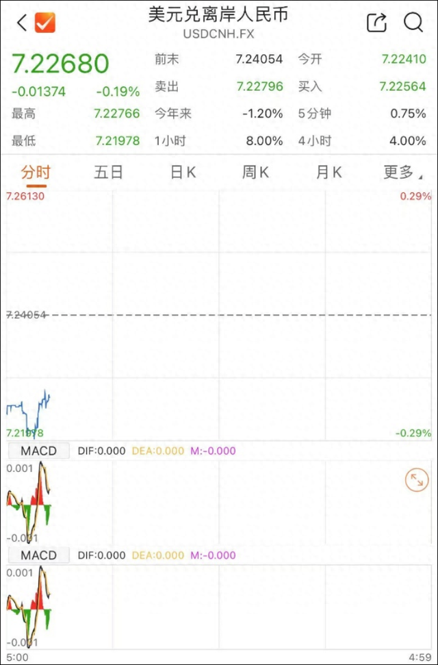Tap the search magnifier icon
The height and width of the screenshot is (665, 438).
[x=413, y=23]
